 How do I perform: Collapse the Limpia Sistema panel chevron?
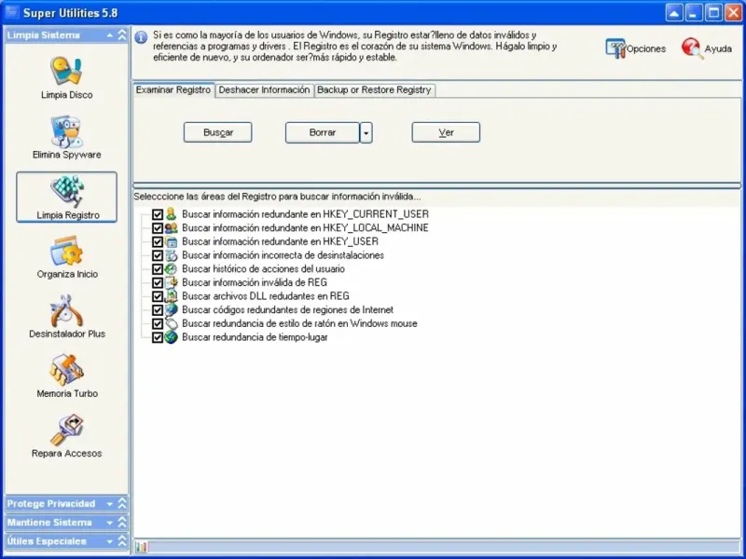coord(122,35)
